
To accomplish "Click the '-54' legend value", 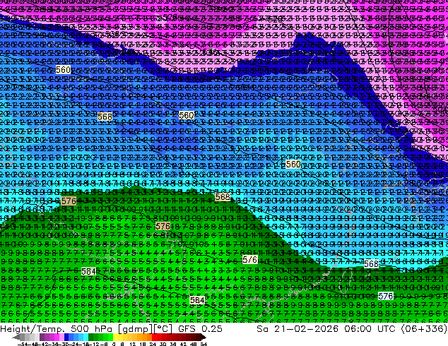I will (23, 345).
